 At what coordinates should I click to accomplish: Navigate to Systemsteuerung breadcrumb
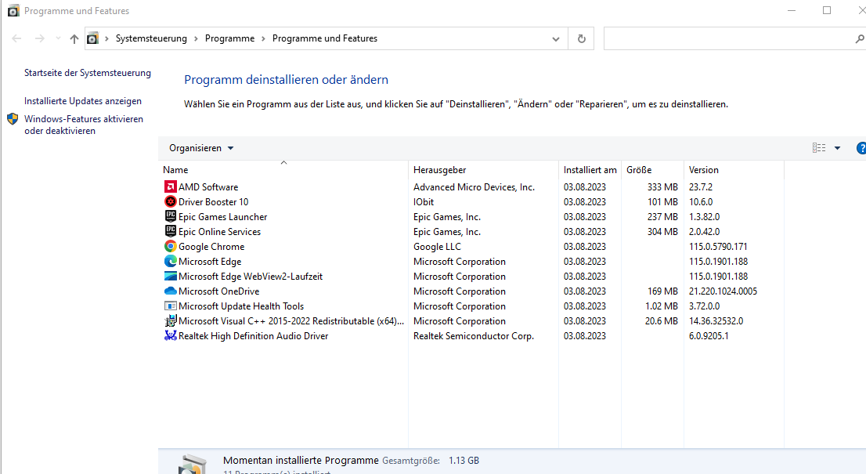pyautogui.click(x=151, y=38)
